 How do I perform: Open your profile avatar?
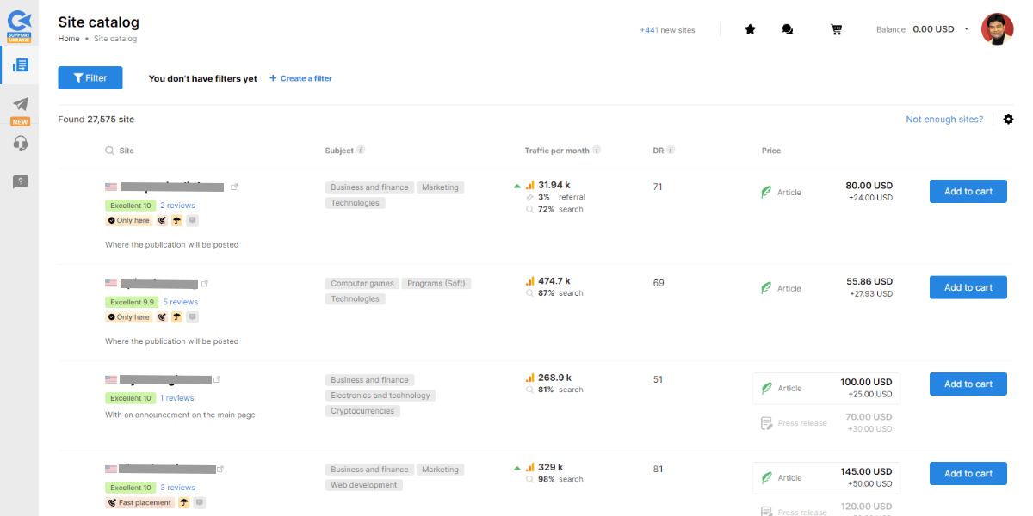(997, 28)
